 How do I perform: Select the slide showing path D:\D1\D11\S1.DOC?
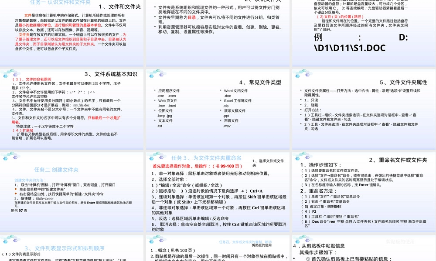point(364,33)
